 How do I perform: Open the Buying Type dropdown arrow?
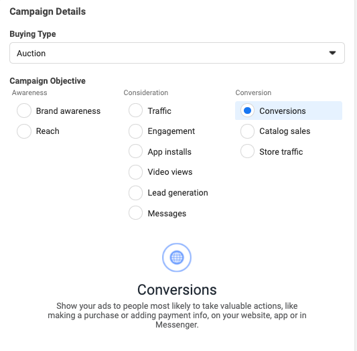pos(332,53)
